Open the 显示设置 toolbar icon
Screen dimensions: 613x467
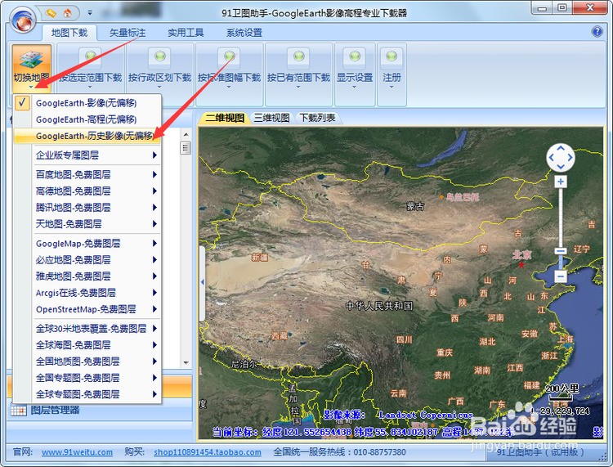click(355, 57)
